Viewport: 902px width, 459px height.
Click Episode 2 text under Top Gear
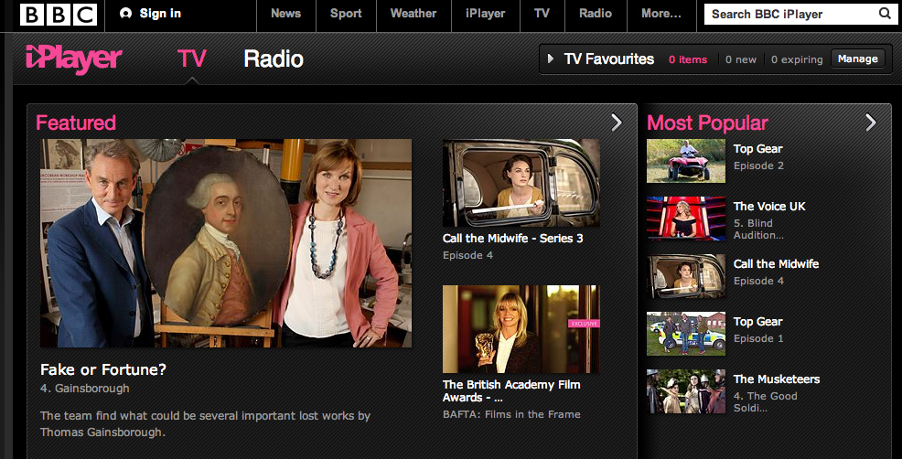[758, 165]
